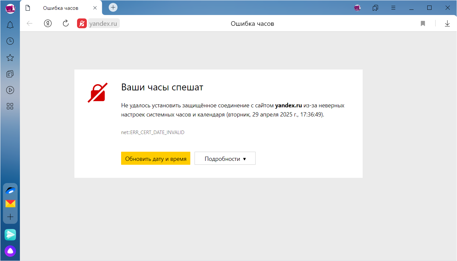The width and height of the screenshot is (457, 261).
Task: Open the downloads panel
Action: [x=448, y=23]
